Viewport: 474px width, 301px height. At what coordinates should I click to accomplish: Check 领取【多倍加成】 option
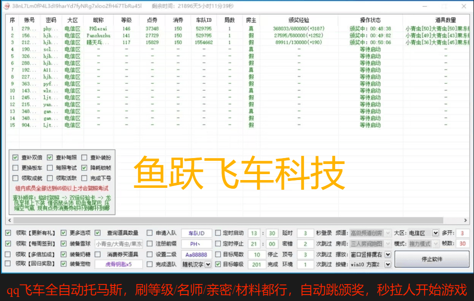pos(8,254)
